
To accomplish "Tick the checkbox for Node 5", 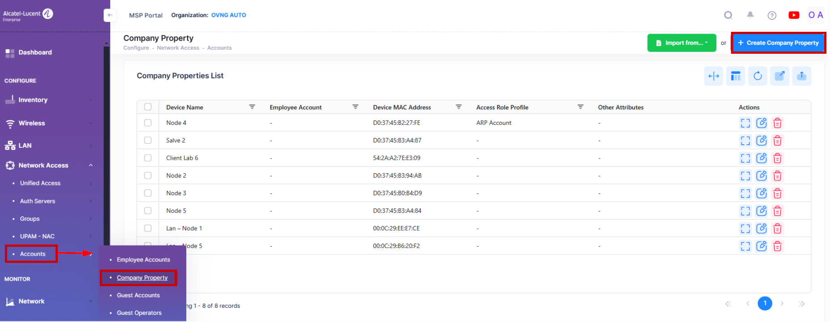I will (148, 210).
